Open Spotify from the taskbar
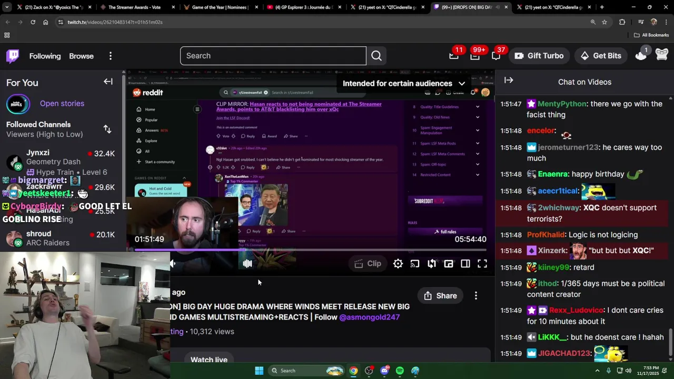This screenshot has height=379, width=674. (x=400, y=371)
